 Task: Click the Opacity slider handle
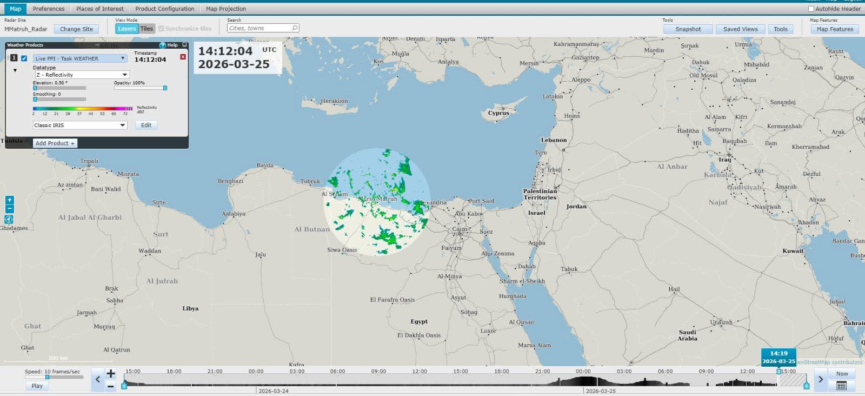165,88
